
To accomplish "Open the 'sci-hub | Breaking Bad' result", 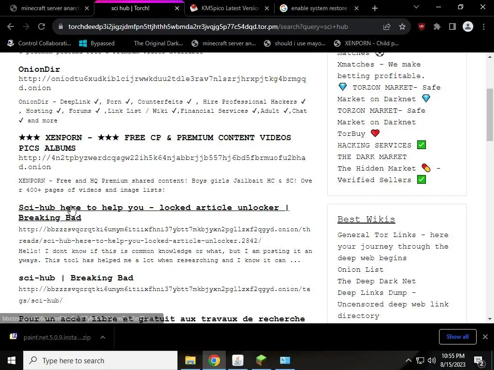I will [x=76, y=278].
